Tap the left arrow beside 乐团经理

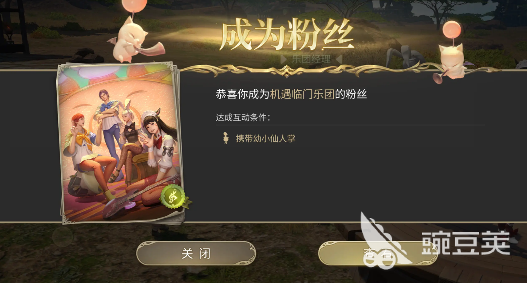pos(284,59)
